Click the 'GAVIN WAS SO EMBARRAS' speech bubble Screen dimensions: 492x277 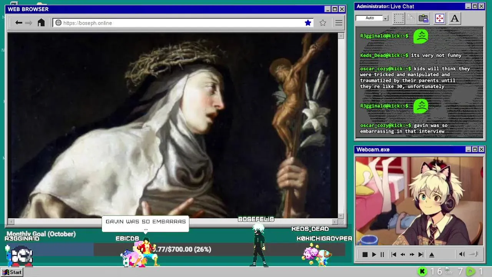(x=146, y=224)
